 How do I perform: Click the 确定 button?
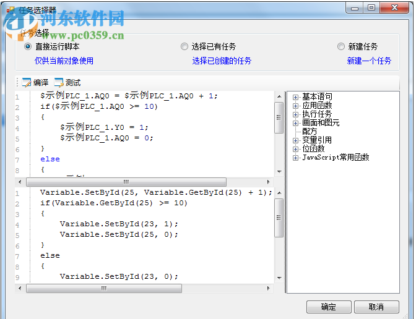click(x=329, y=307)
